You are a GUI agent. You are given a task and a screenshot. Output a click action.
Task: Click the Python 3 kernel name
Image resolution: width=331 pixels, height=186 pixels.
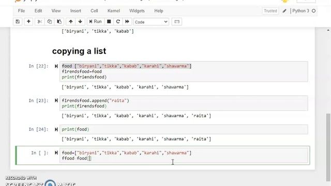pos(300,11)
